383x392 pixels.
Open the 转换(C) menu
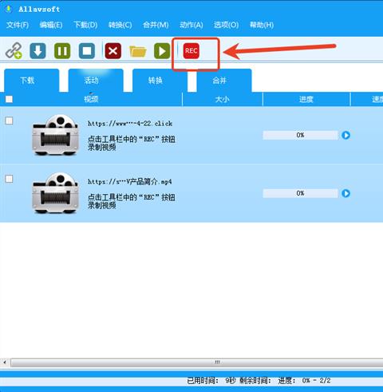click(x=120, y=25)
